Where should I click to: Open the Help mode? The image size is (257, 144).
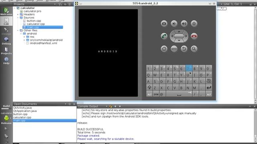pyautogui.click(x=6, y=60)
